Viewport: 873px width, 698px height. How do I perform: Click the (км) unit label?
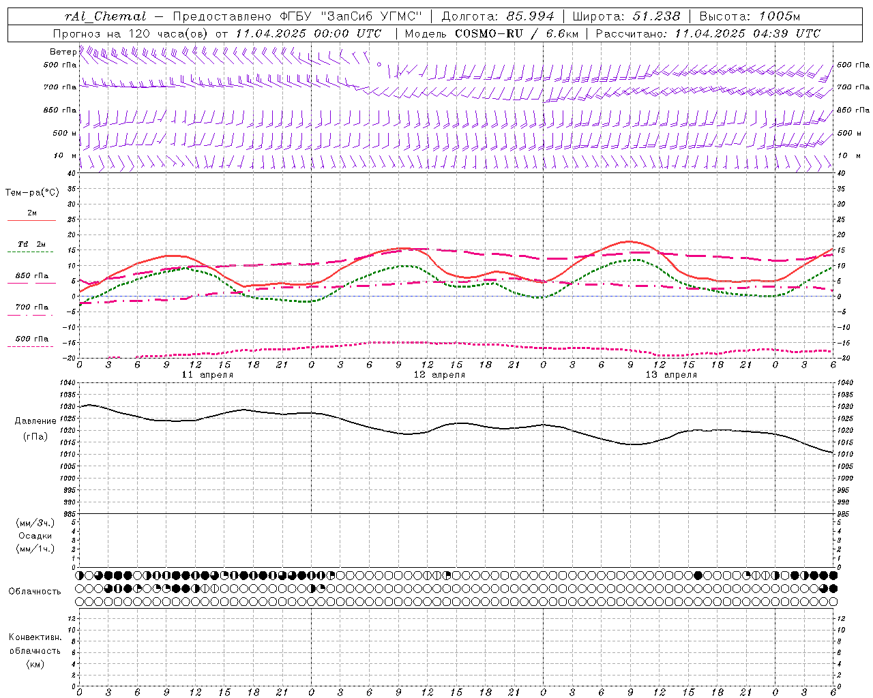35,664
